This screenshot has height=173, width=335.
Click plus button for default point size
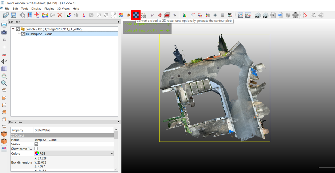168,24
